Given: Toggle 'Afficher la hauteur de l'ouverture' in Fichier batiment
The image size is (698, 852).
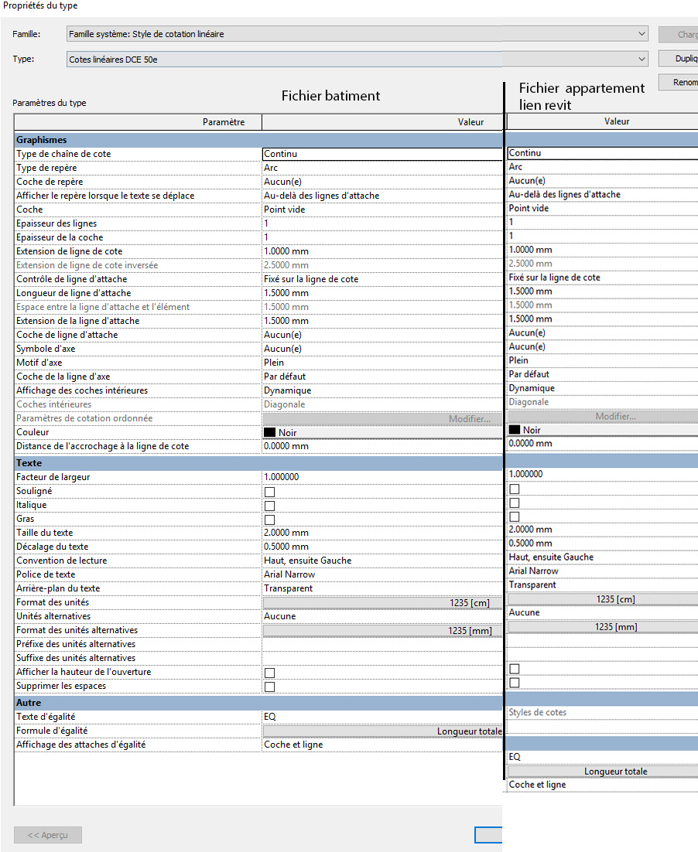Looking at the screenshot, I should click(270, 673).
